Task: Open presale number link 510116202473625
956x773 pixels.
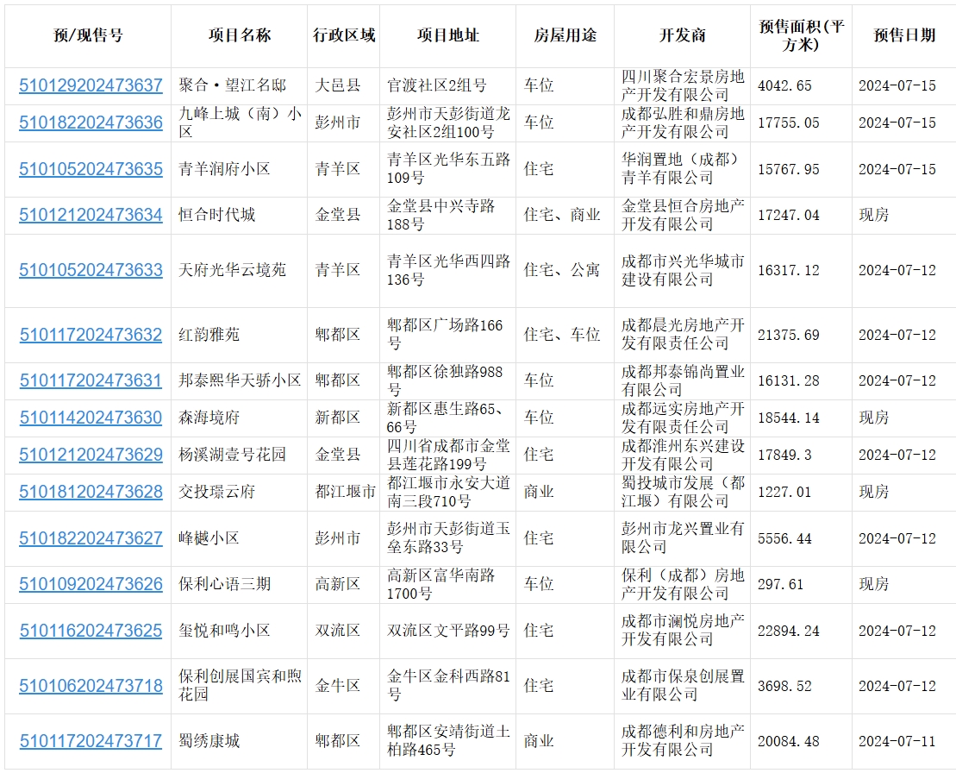Action: [91, 631]
